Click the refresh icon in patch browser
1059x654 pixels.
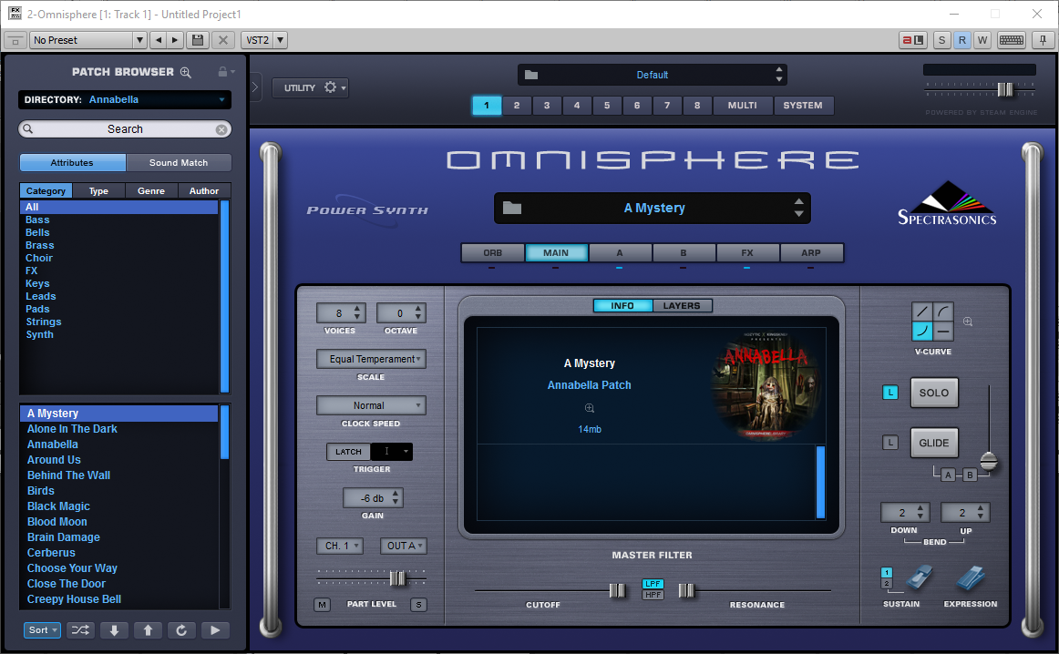click(x=181, y=630)
